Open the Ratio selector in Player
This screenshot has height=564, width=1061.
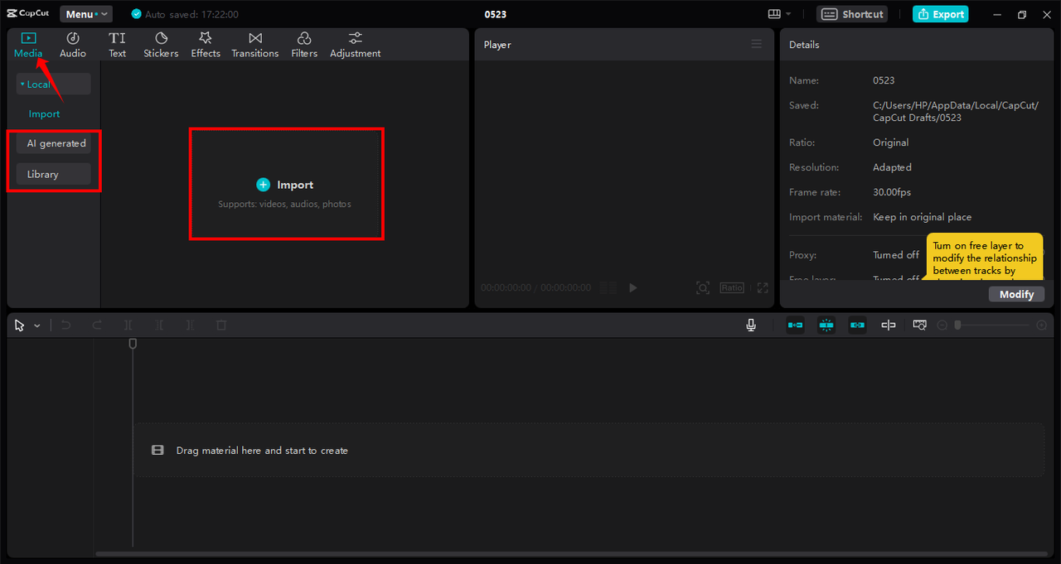pos(732,287)
